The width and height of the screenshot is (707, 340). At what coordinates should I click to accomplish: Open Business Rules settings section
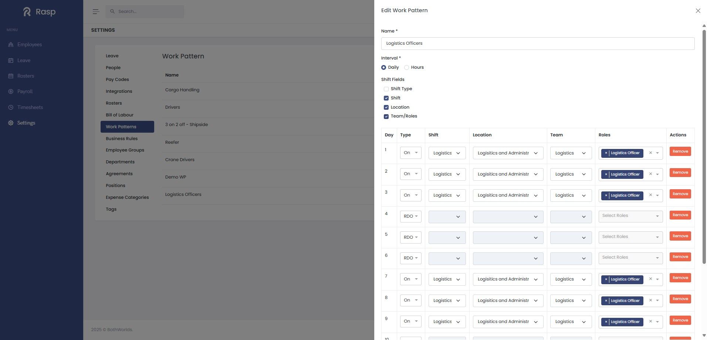click(122, 139)
